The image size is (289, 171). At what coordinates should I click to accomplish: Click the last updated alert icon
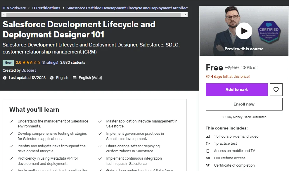pyautogui.click(x=5, y=78)
